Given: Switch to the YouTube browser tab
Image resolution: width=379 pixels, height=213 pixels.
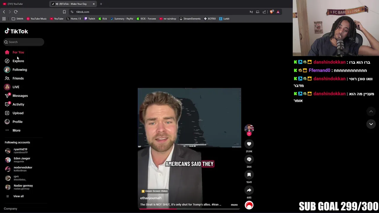Looking at the screenshot, I should 24,4.
